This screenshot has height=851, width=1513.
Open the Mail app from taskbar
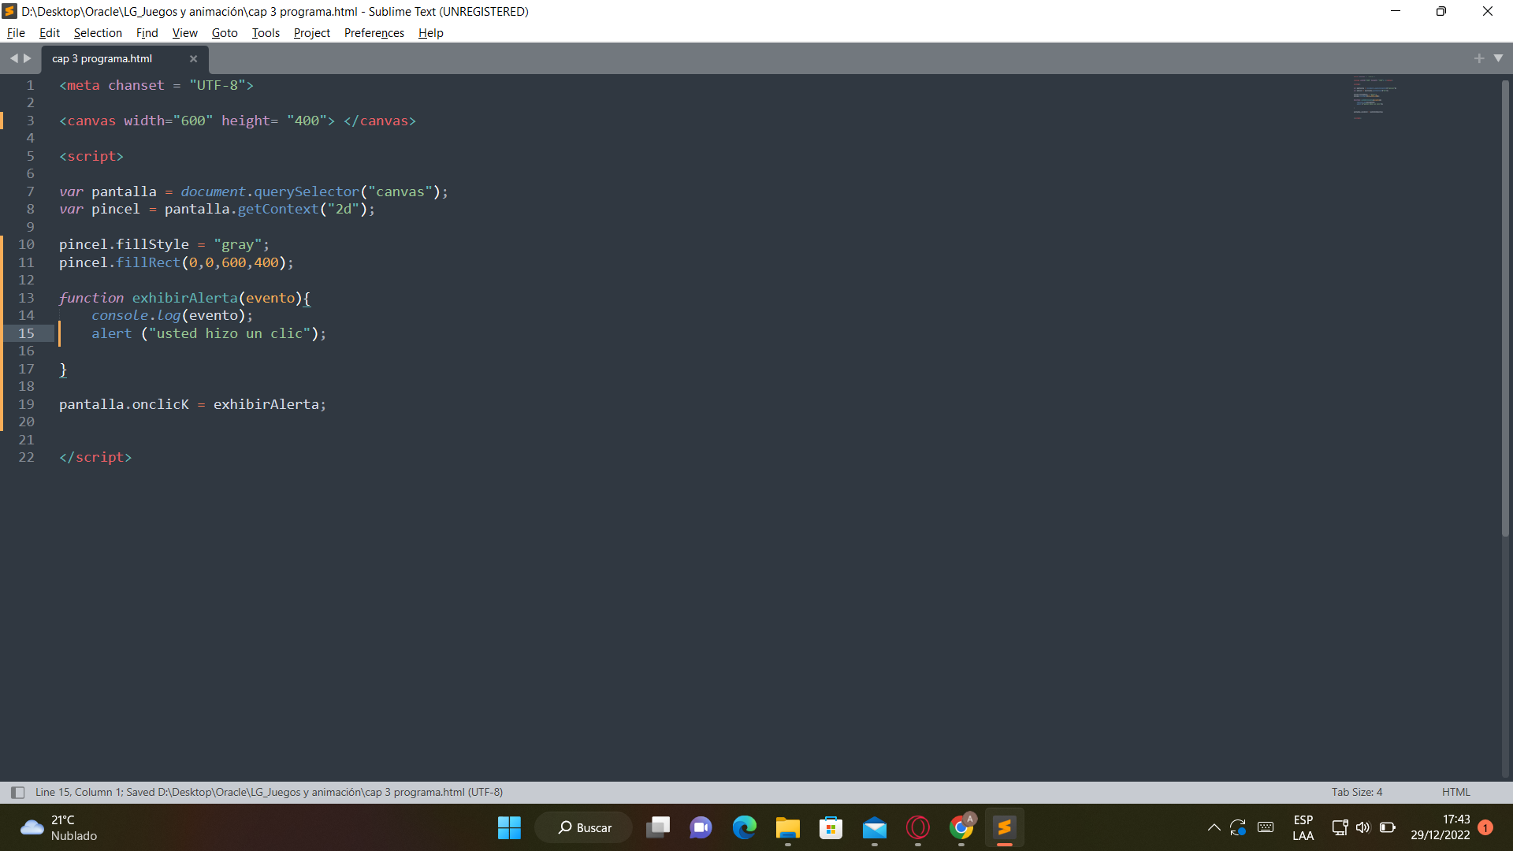click(874, 827)
